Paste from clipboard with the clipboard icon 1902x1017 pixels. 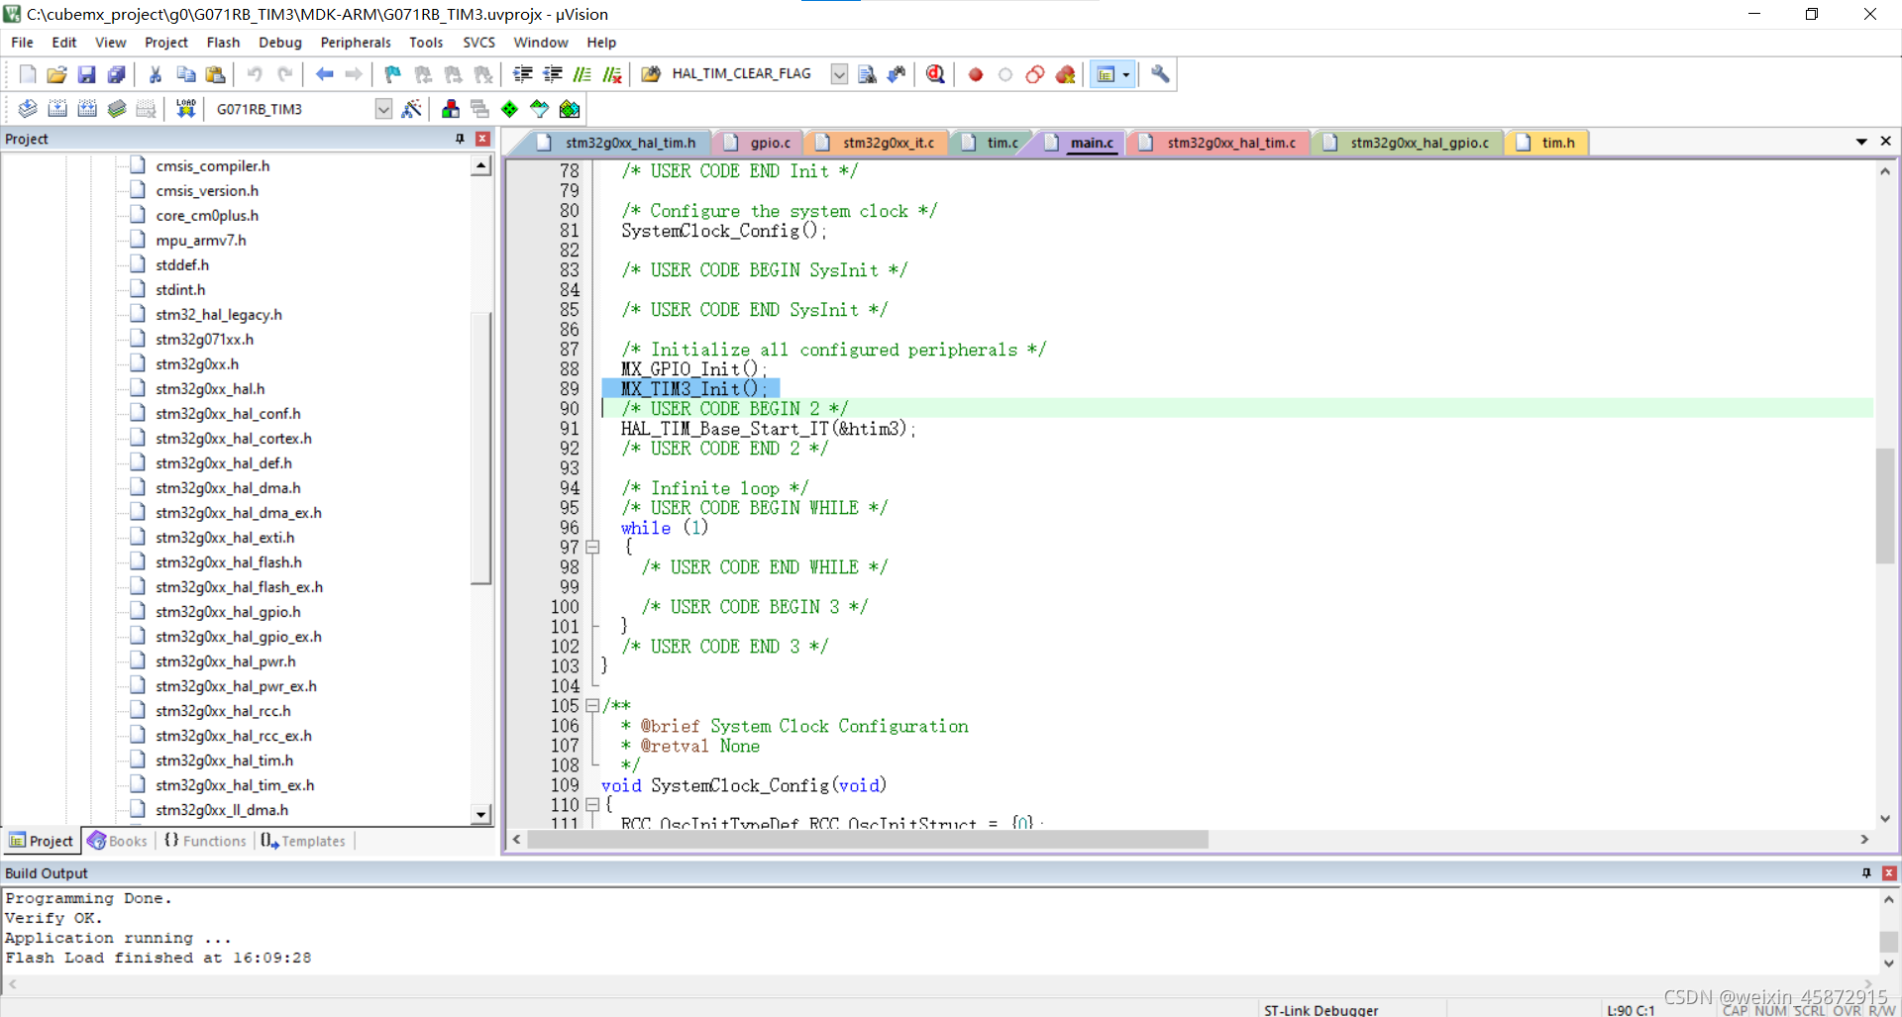pos(215,74)
